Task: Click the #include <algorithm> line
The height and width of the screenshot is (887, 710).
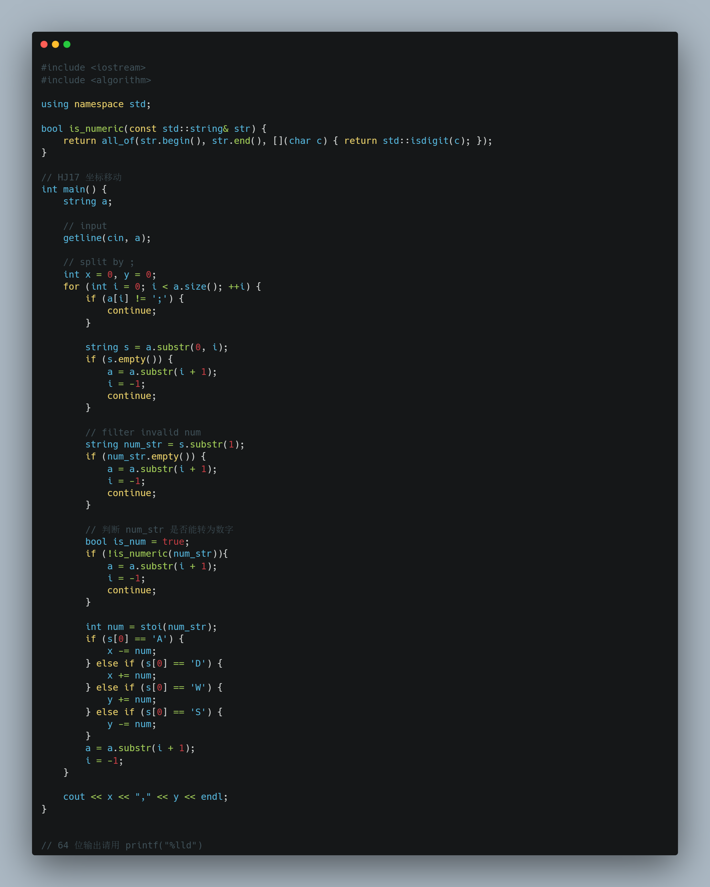Action: (96, 80)
